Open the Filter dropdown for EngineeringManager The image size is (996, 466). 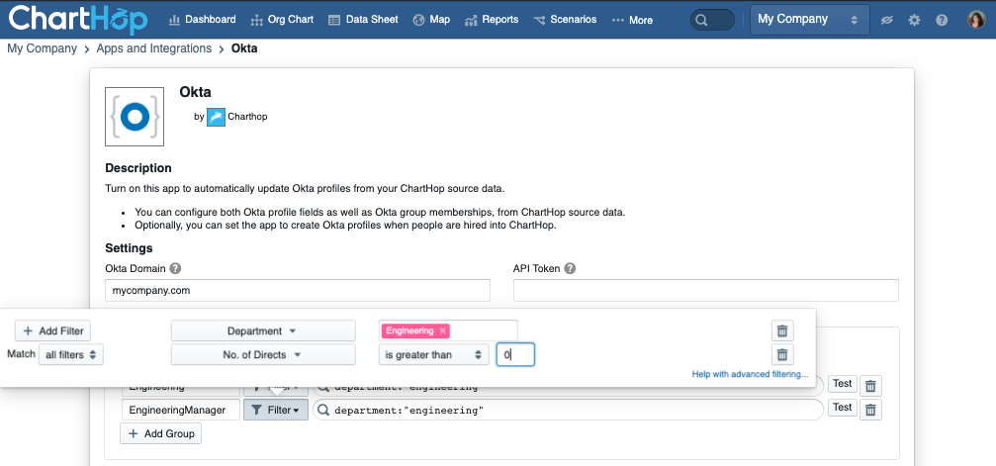pos(276,410)
